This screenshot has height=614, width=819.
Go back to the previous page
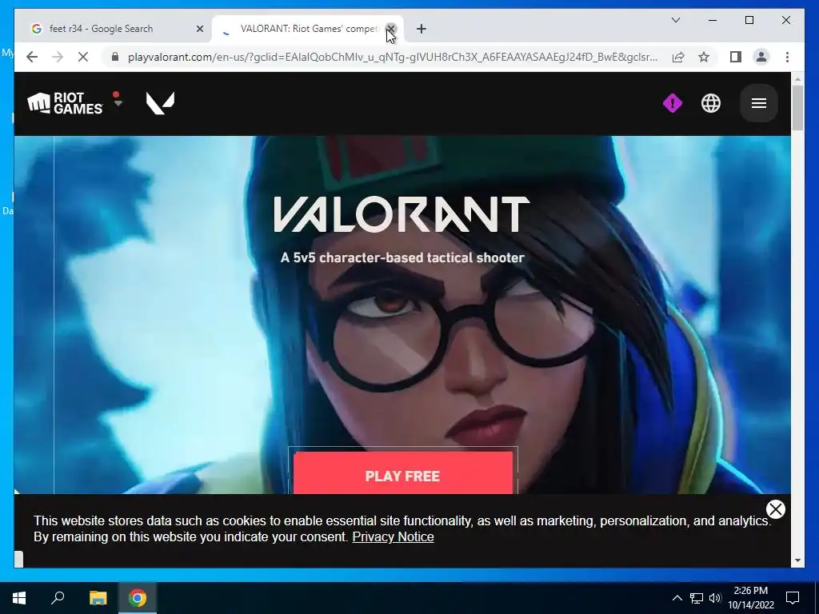coord(32,57)
